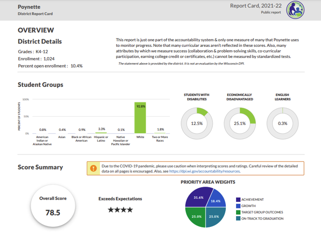Click the orange COVID-19 warning icon
321x232 pixels.
[94, 168]
